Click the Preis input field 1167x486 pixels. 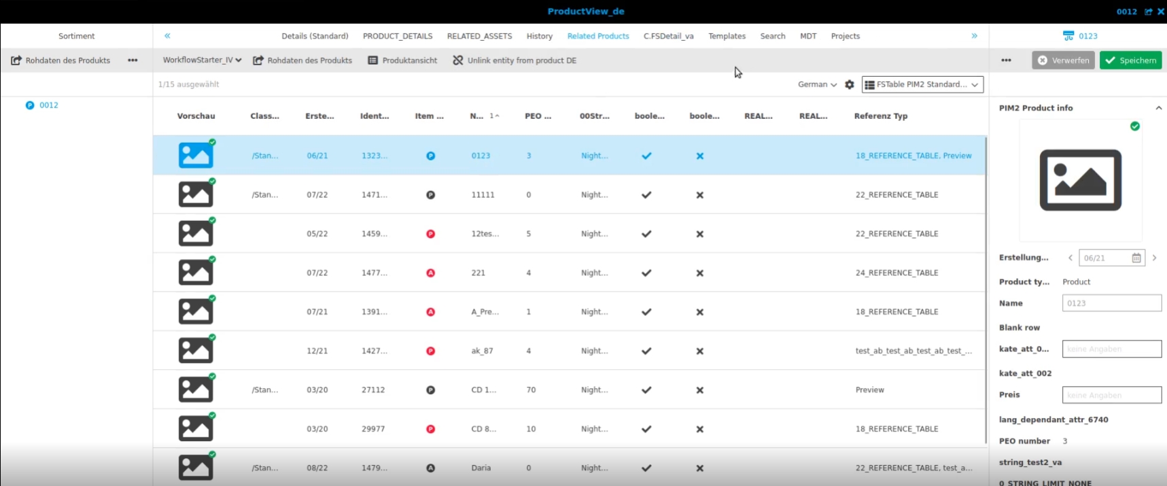click(x=1111, y=395)
